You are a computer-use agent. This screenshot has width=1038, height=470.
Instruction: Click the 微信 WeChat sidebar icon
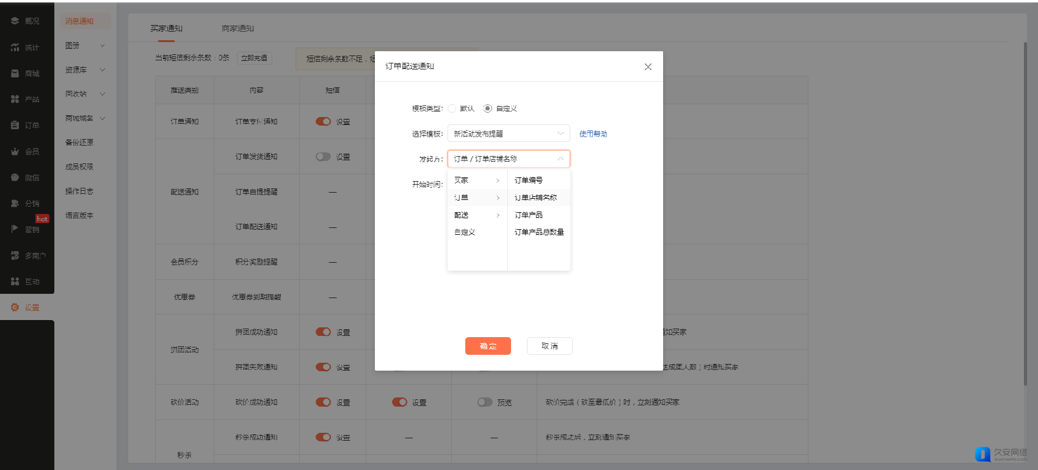15,177
